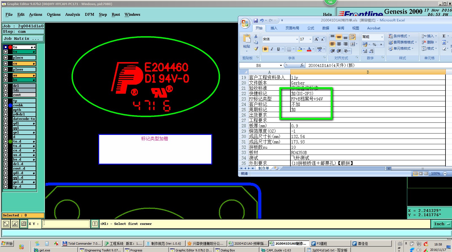Viewport: 452px width, 252px height.
Task: Select the to layer row in layer list
Action: 24,47
